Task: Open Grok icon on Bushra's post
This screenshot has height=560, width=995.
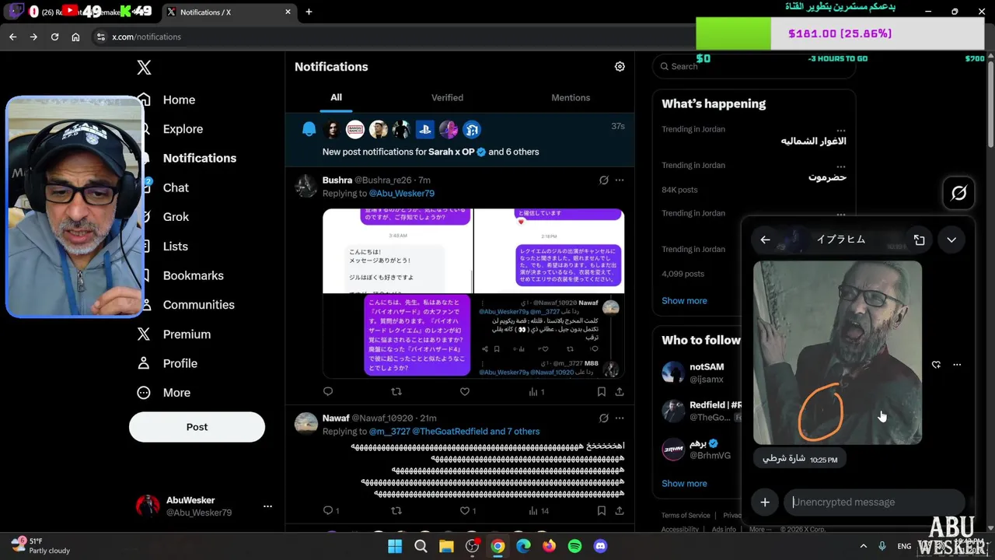Action: click(x=603, y=180)
